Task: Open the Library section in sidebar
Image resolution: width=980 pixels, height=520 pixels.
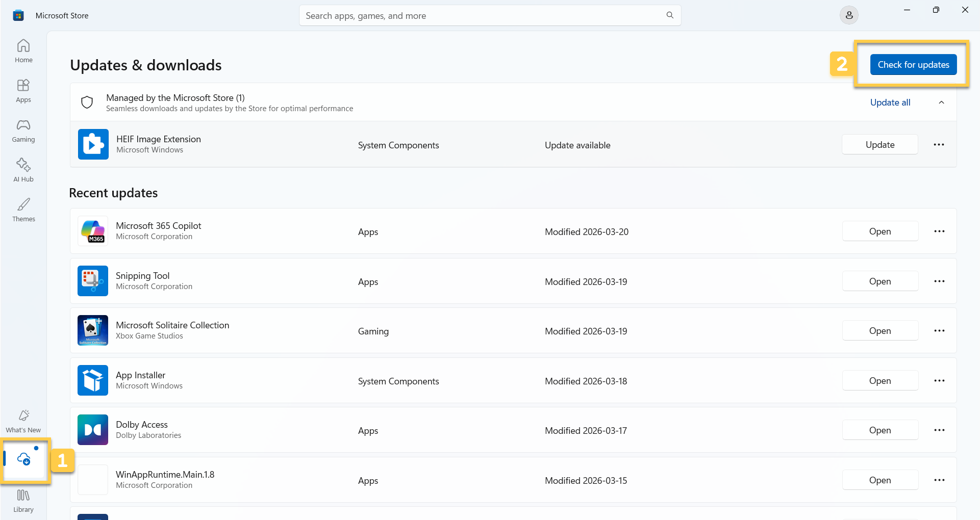Action: pyautogui.click(x=23, y=501)
